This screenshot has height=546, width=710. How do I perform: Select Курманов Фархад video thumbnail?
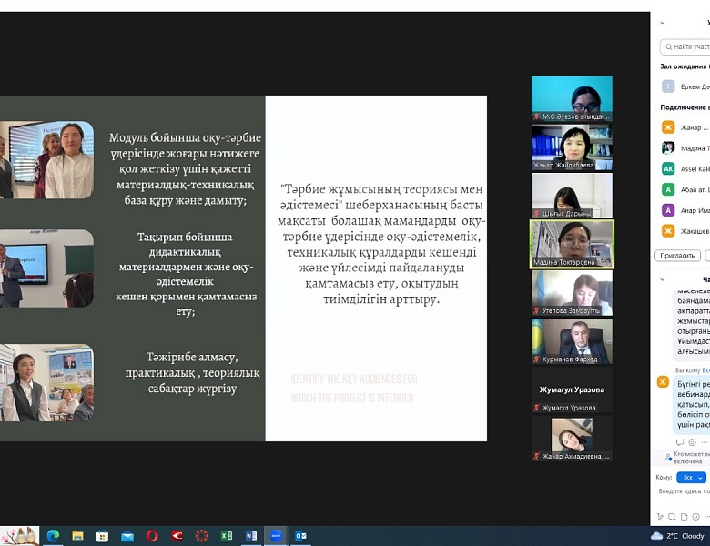tap(572, 342)
